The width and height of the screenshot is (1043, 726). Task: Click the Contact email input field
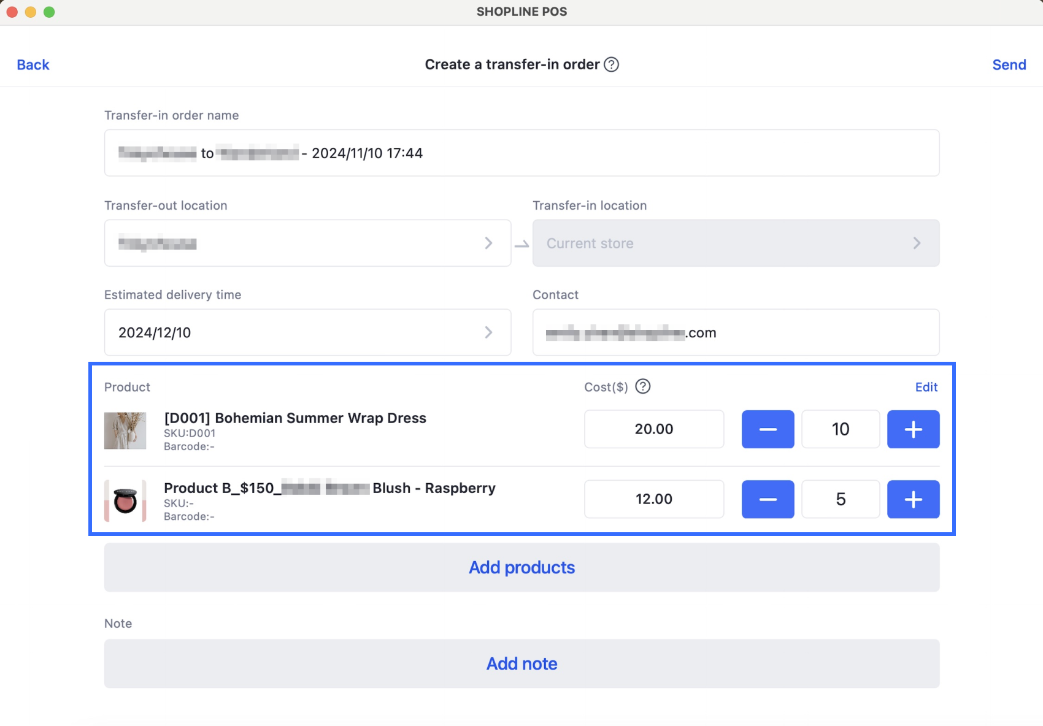[x=736, y=332]
